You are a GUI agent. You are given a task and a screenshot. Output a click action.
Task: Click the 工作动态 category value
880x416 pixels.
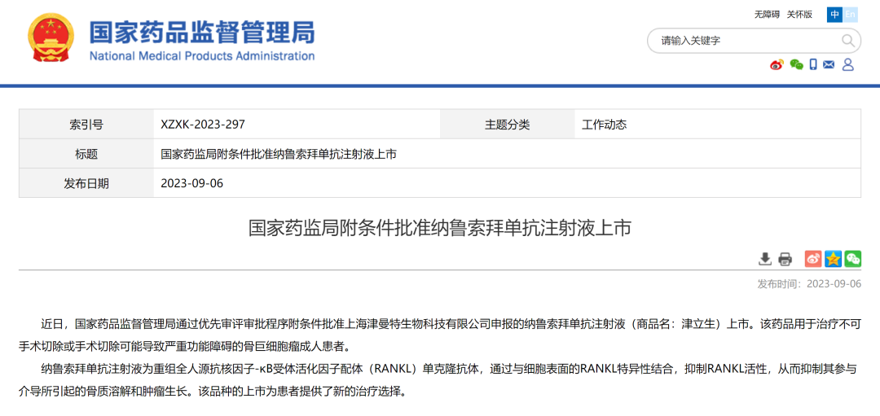pos(604,125)
